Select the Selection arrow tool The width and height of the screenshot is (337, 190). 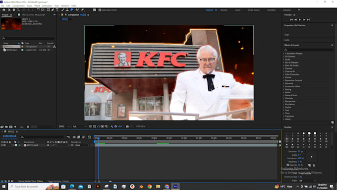pos(9,10)
